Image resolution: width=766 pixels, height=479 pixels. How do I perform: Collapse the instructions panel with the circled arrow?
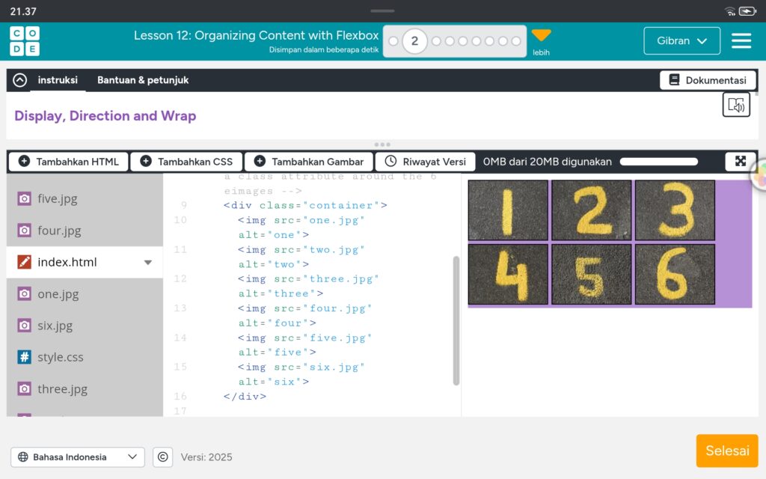click(19, 80)
